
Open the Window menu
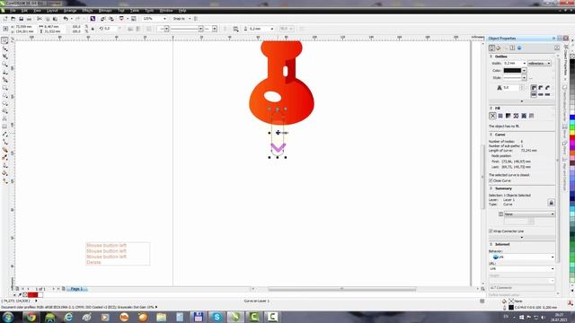click(x=166, y=11)
